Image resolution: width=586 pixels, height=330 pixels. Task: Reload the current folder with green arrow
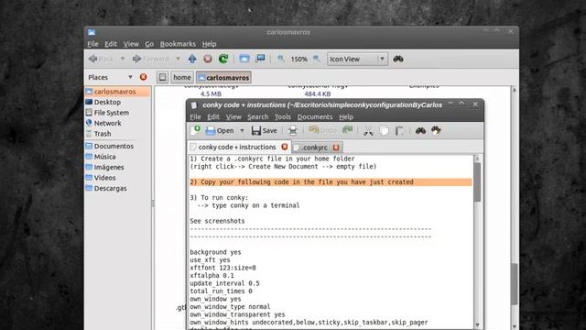(x=223, y=59)
